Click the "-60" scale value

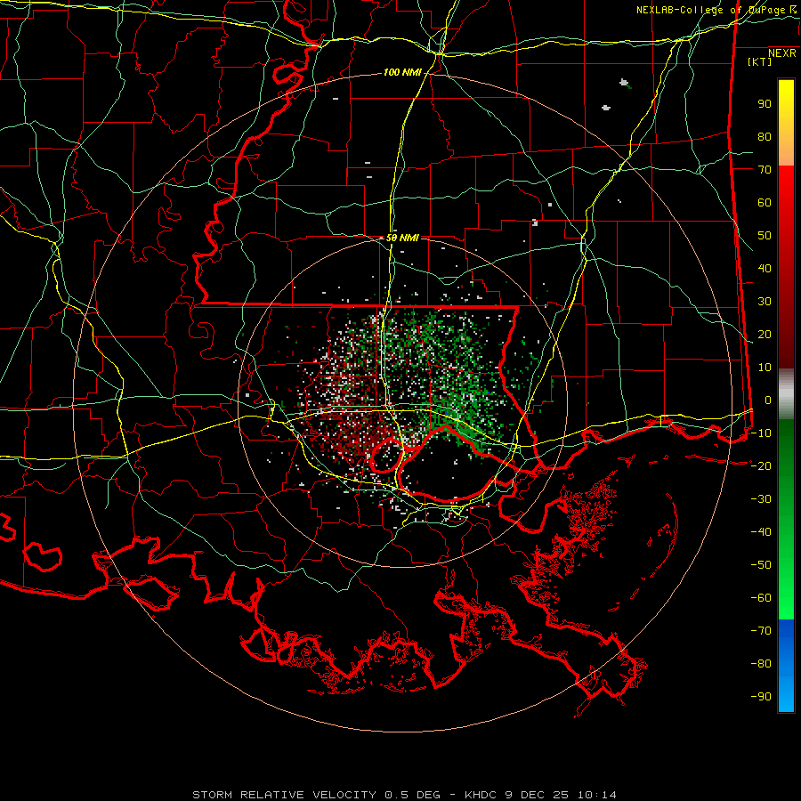click(x=761, y=598)
